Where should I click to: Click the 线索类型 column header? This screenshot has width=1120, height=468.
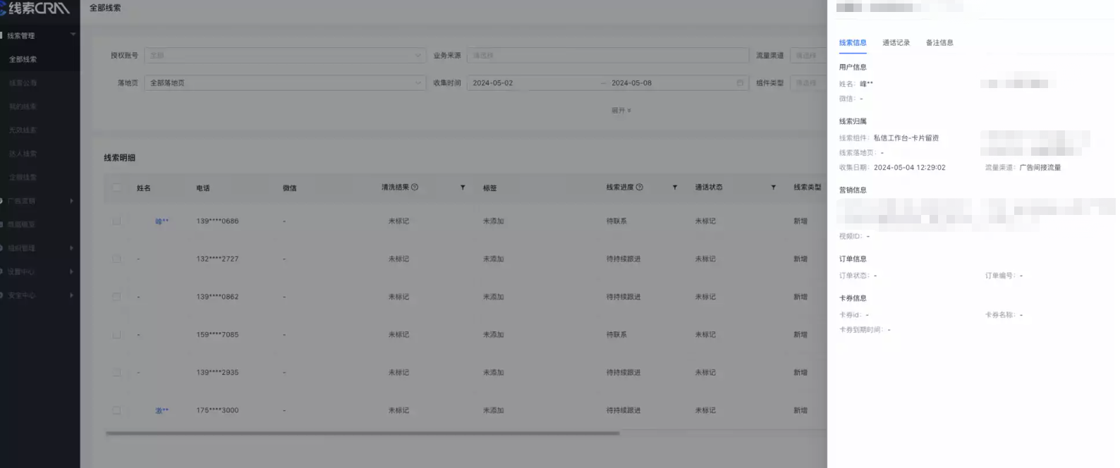coord(808,187)
